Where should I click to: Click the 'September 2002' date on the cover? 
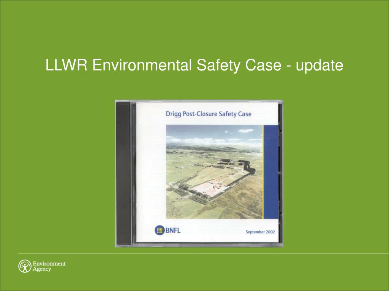260,232
